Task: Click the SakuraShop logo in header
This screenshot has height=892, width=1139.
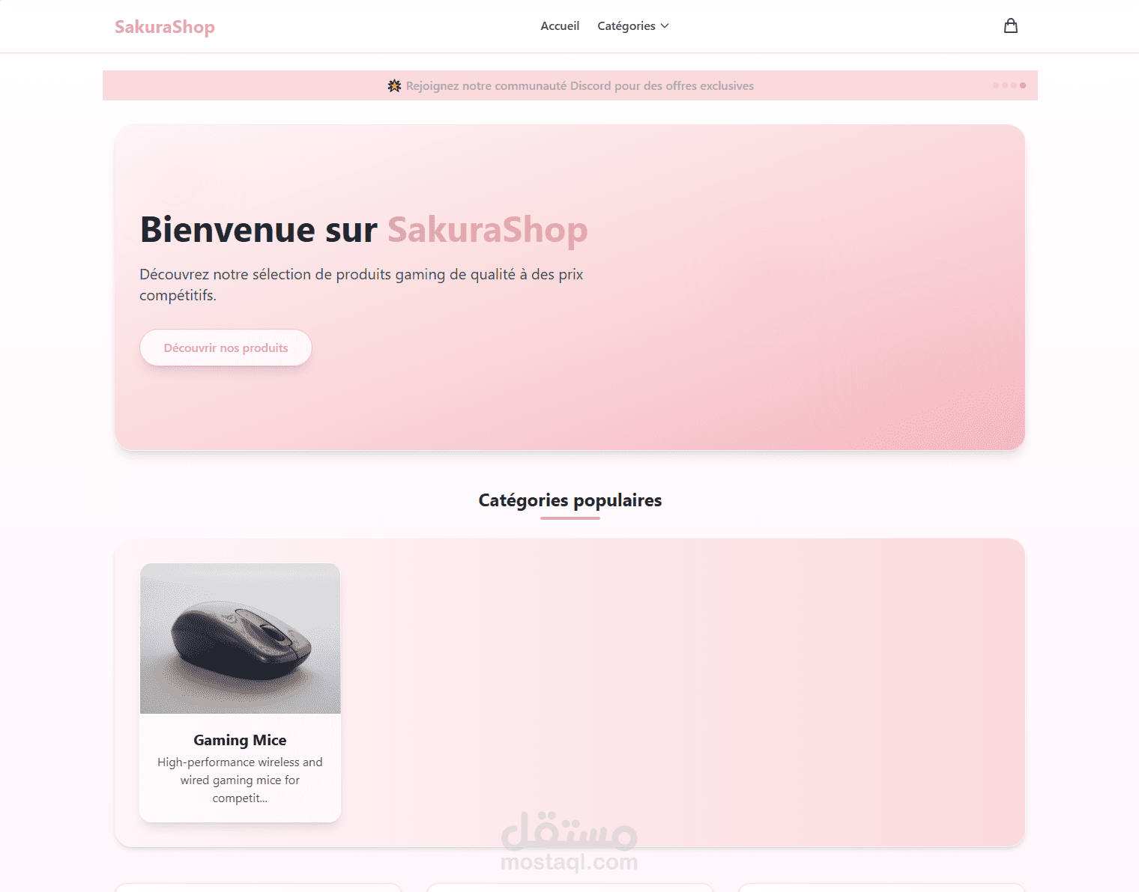Action: pyautogui.click(x=165, y=27)
